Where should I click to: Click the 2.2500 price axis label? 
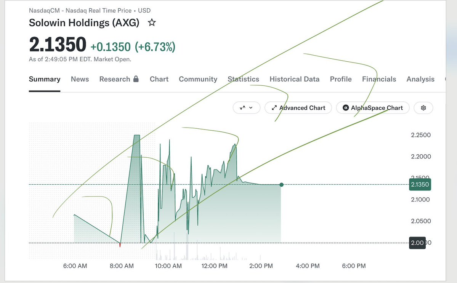point(421,135)
